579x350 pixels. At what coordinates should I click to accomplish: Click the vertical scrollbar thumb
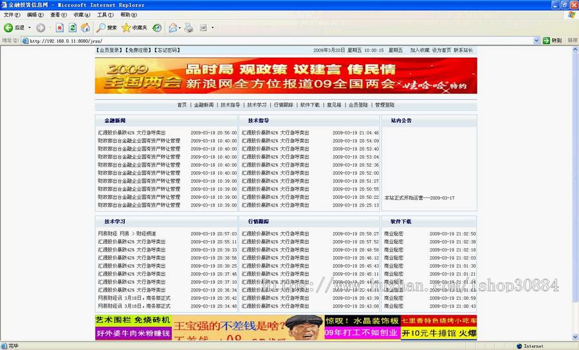(x=575, y=177)
